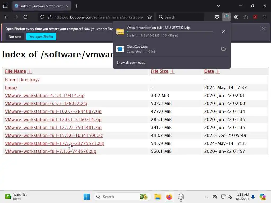Viewport: 271px width, 203px height.
Task: Click the forward navigation arrow
Action: click(16, 17)
